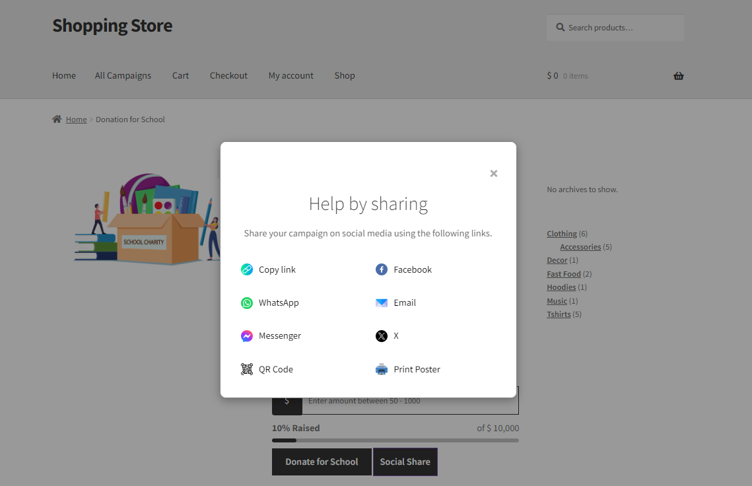Click the Facebook logo icon
The image size is (752, 486).
click(381, 269)
